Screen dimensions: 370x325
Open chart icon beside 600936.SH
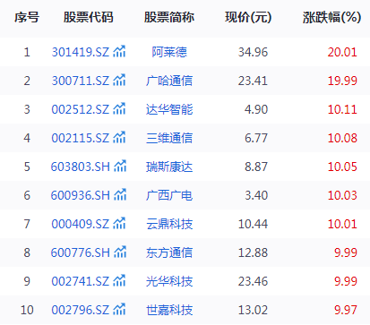[x=120, y=194]
